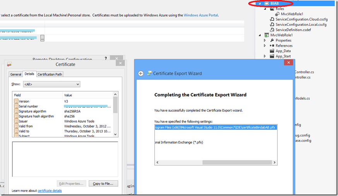Click the Issuer field icon
The width and height of the screenshot is (338, 196).
16,121
